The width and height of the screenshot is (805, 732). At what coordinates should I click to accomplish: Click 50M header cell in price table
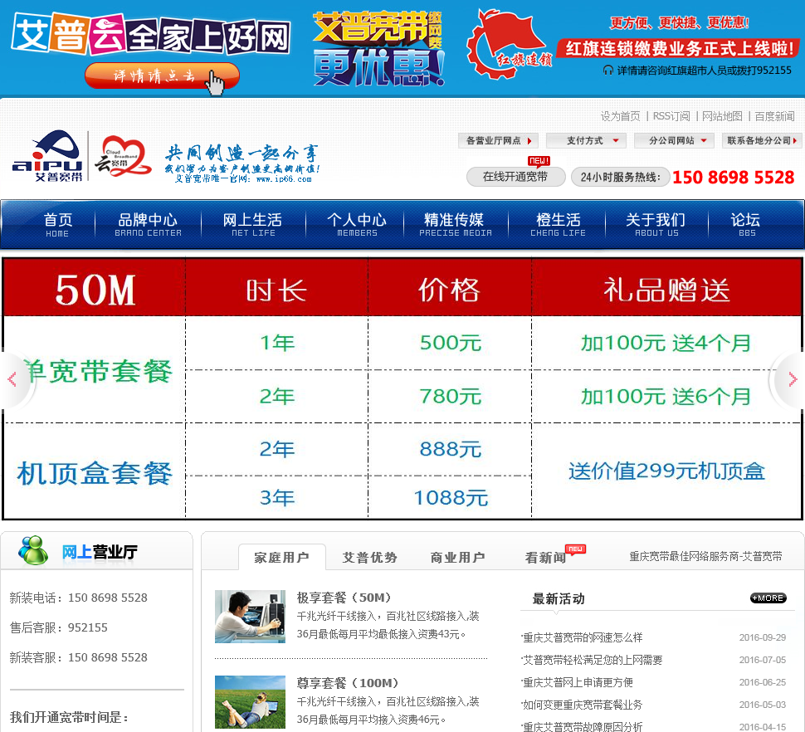tap(95, 289)
